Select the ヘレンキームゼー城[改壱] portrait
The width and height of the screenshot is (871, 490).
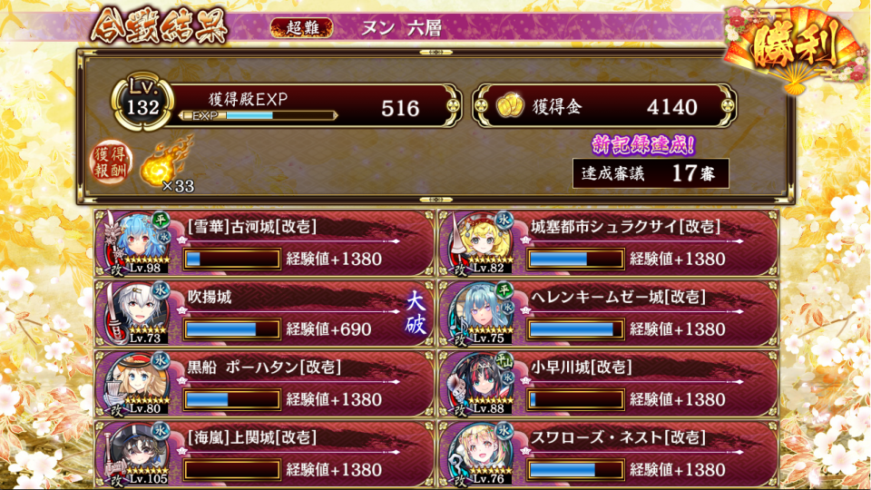tap(481, 314)
